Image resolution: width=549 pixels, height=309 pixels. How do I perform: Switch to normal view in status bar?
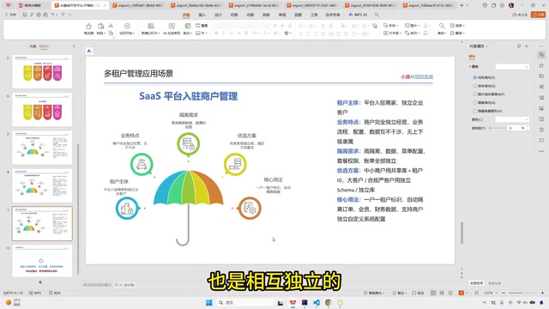[x=433, y=293]
